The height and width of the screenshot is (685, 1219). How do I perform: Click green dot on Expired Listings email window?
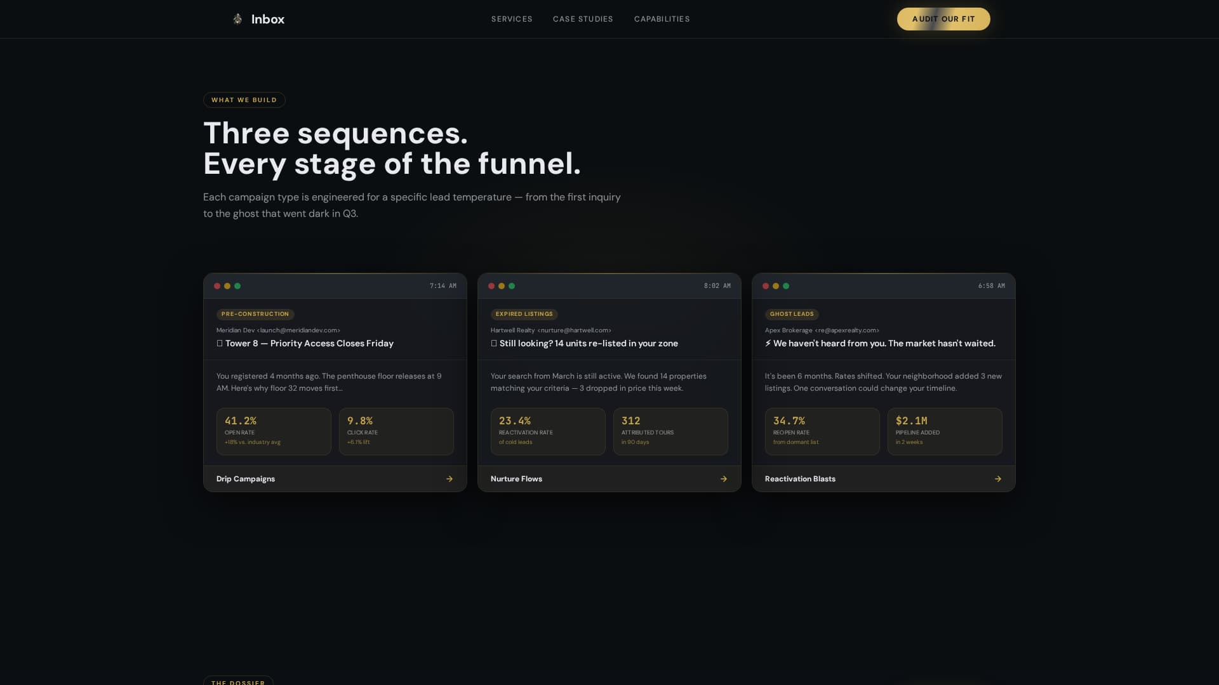pos(512,286)
